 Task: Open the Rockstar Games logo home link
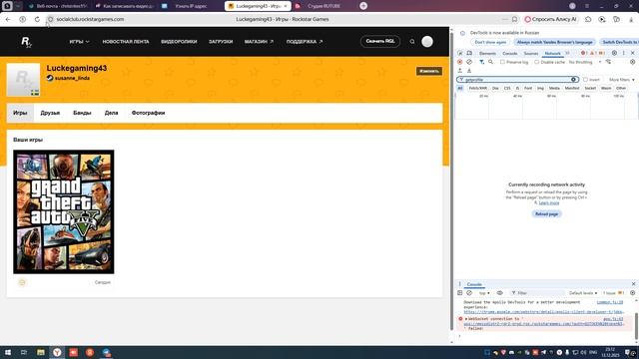(x=26, y=42)
